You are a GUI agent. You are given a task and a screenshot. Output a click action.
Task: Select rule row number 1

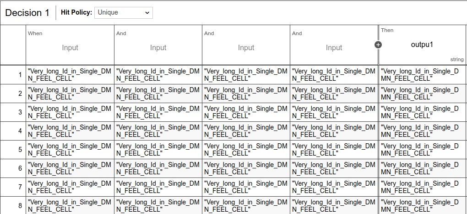(13, 75)
